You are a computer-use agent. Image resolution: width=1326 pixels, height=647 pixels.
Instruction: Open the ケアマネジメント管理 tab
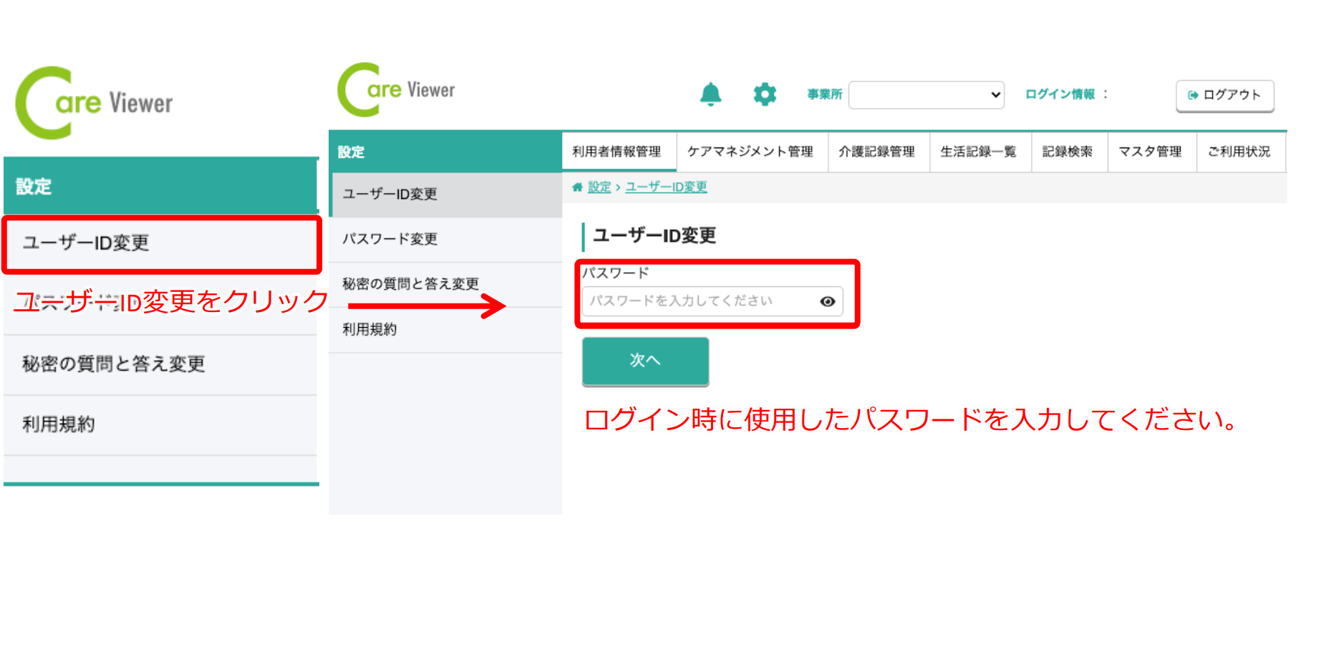(750, 152)
